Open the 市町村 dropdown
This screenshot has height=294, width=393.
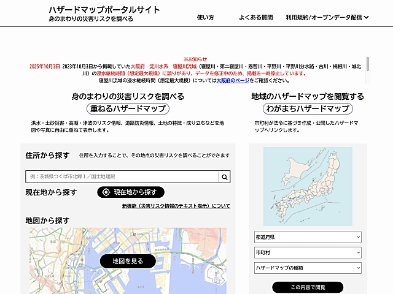pos(308,252)
